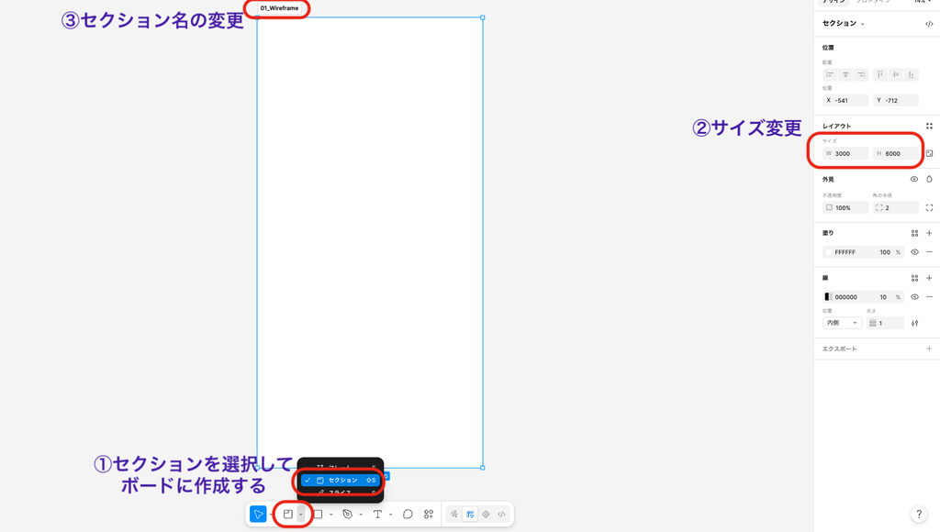Open fill styles icon in 塗り section
This screenshot has height=532, width=940.
[915, 233]
